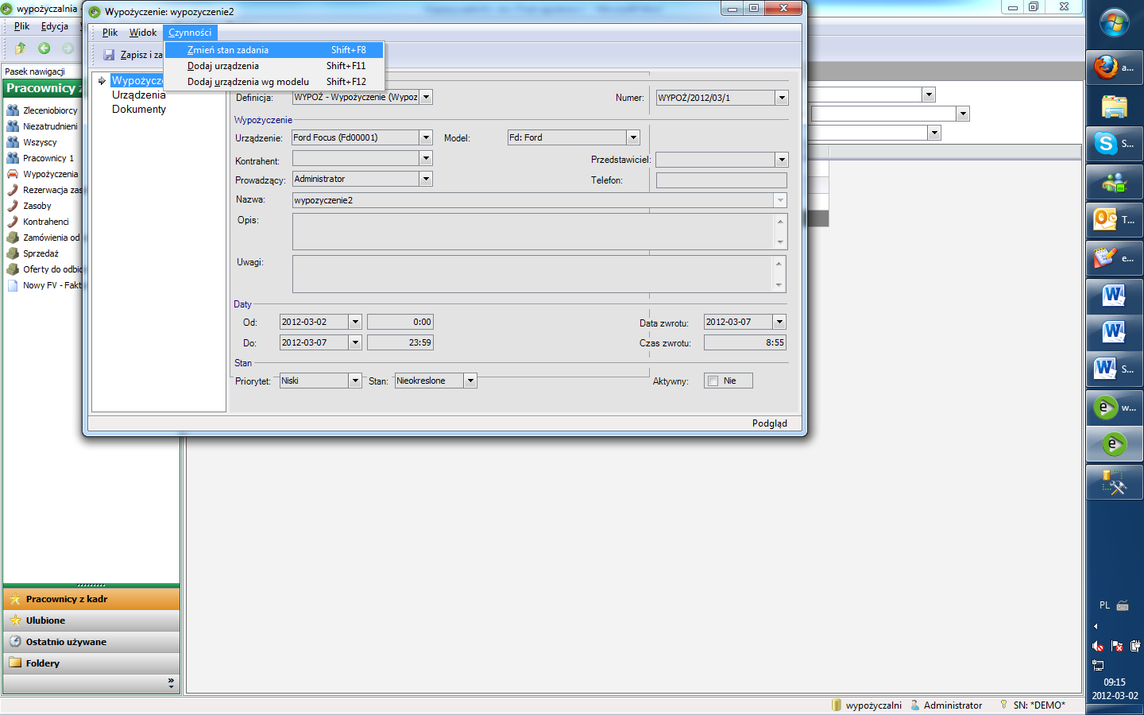Click the PL language indicator
Image resolution: width=1144 pixels, height=715 pixels.
tap(1104, 605)
